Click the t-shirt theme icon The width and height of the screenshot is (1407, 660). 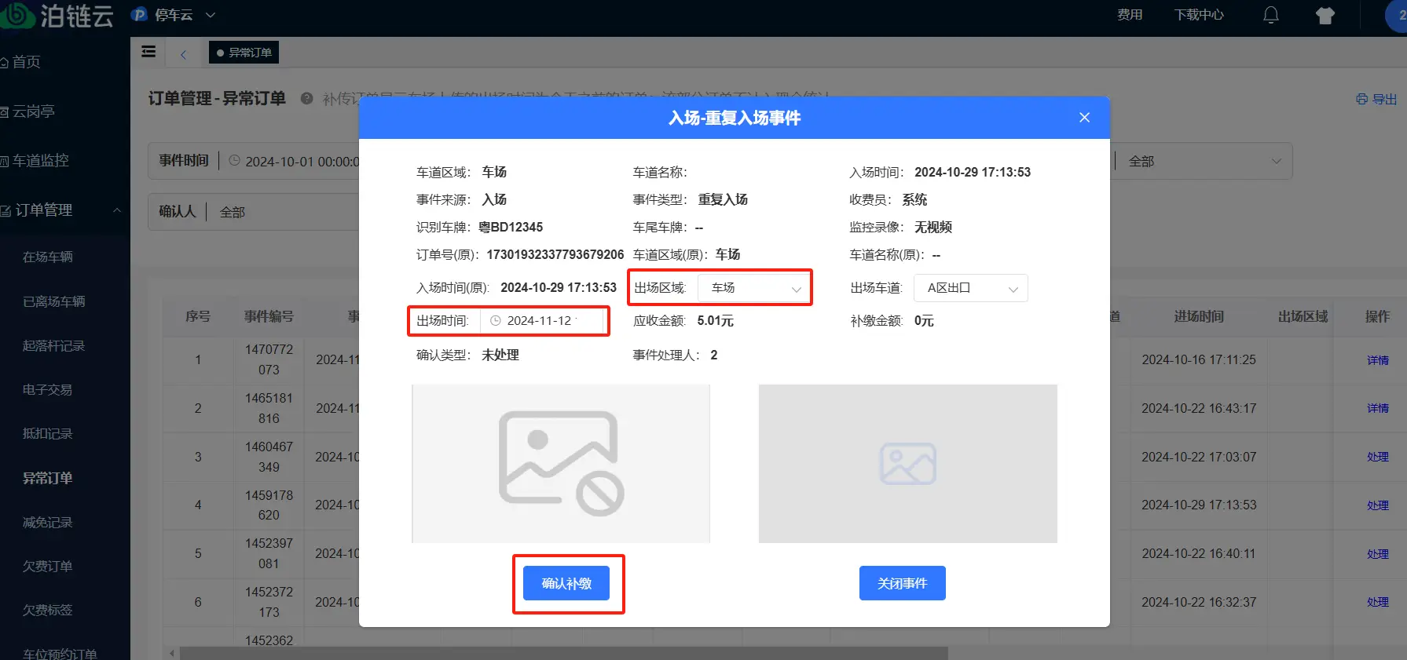tap(1325, 16)
